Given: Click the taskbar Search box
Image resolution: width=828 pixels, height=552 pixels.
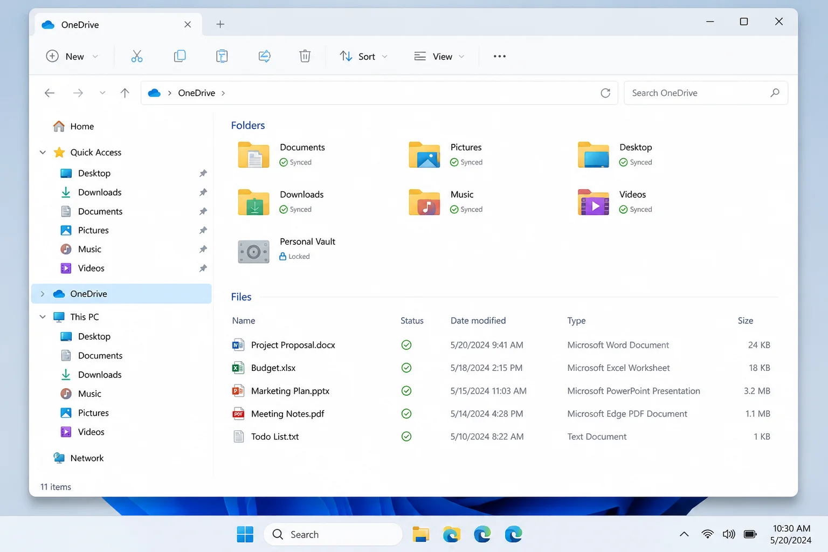Looking at the screenshot, I should (333, 534).
